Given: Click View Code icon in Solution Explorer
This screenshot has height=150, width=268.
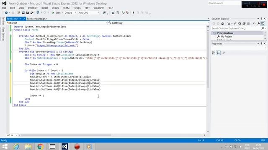Looking at the screenshot, I should click(254, 24).
